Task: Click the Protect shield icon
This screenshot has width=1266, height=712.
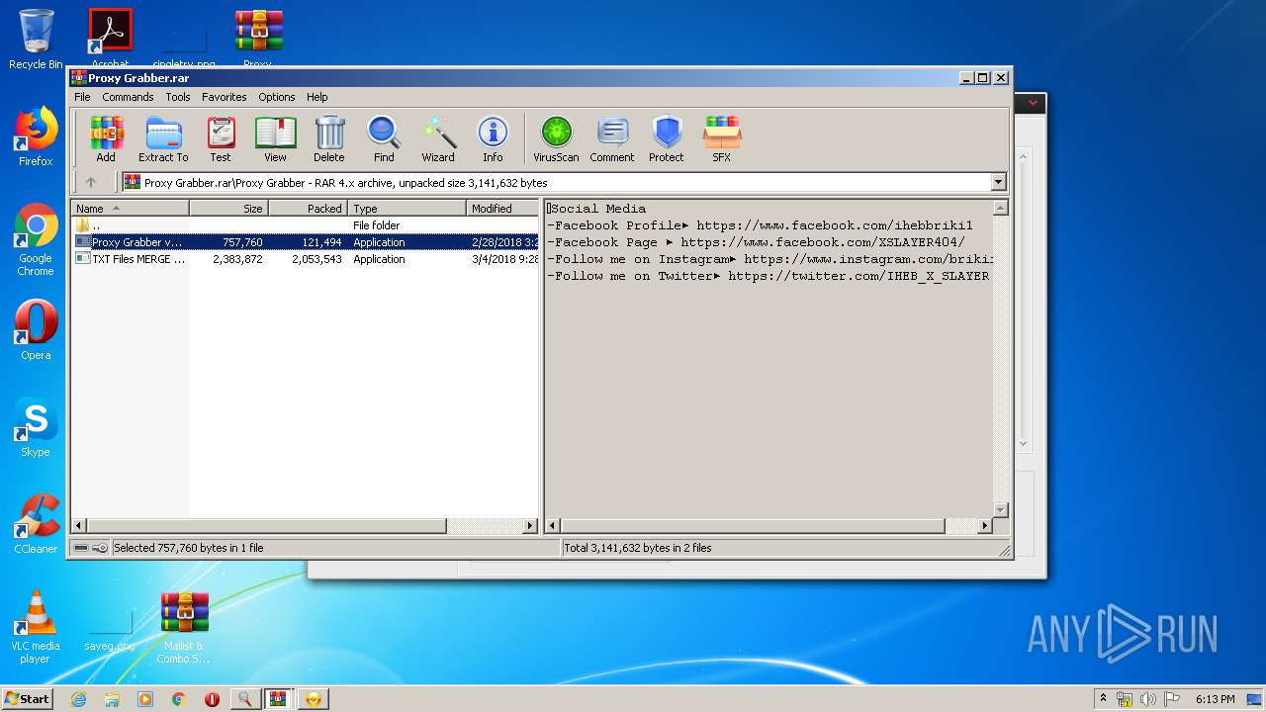Action: (667, 138)
